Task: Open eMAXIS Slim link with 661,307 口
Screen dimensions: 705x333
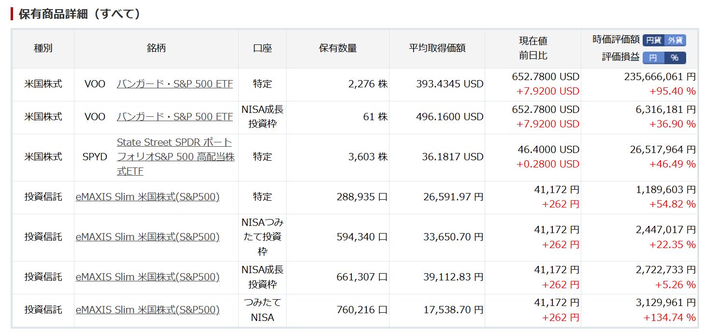Action: coord(147,277)
